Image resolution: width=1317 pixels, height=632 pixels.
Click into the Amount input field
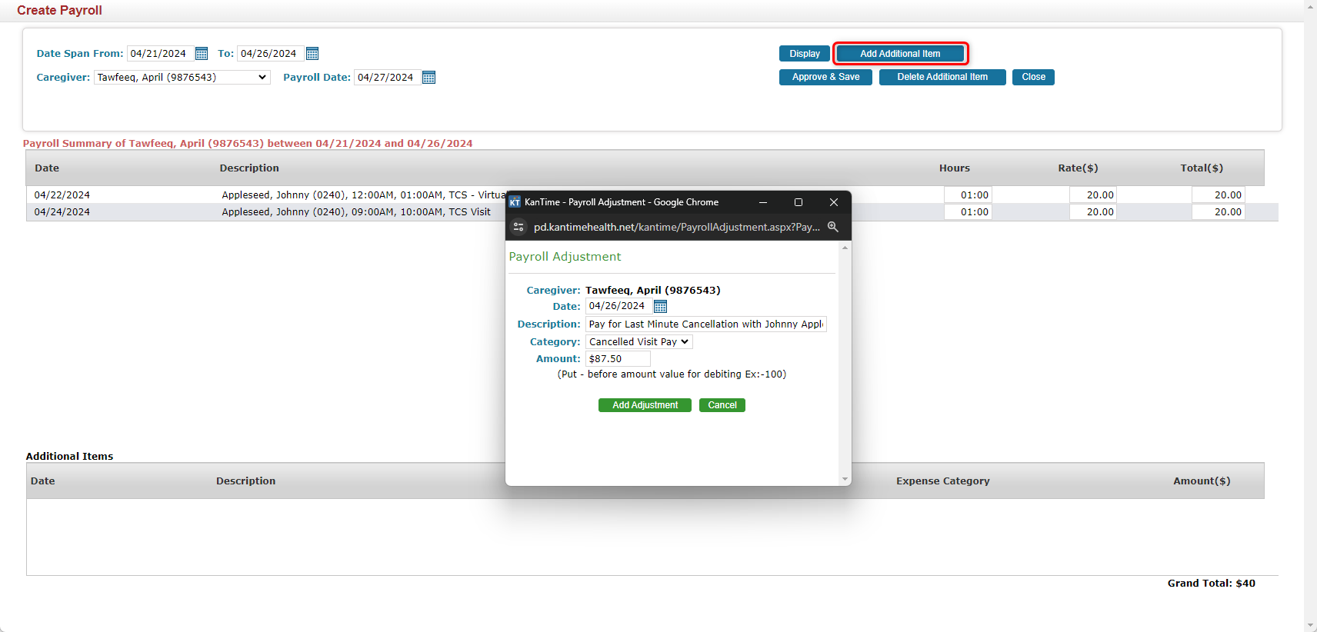618,359
